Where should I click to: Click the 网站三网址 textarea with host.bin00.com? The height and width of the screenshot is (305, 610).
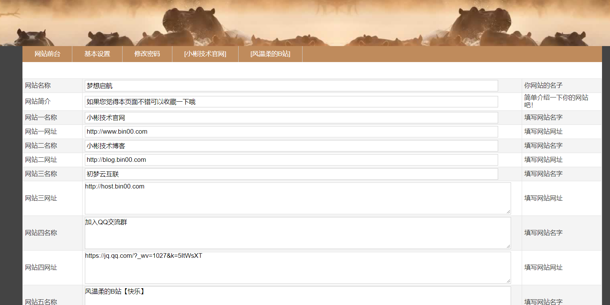tap(298, 198)
